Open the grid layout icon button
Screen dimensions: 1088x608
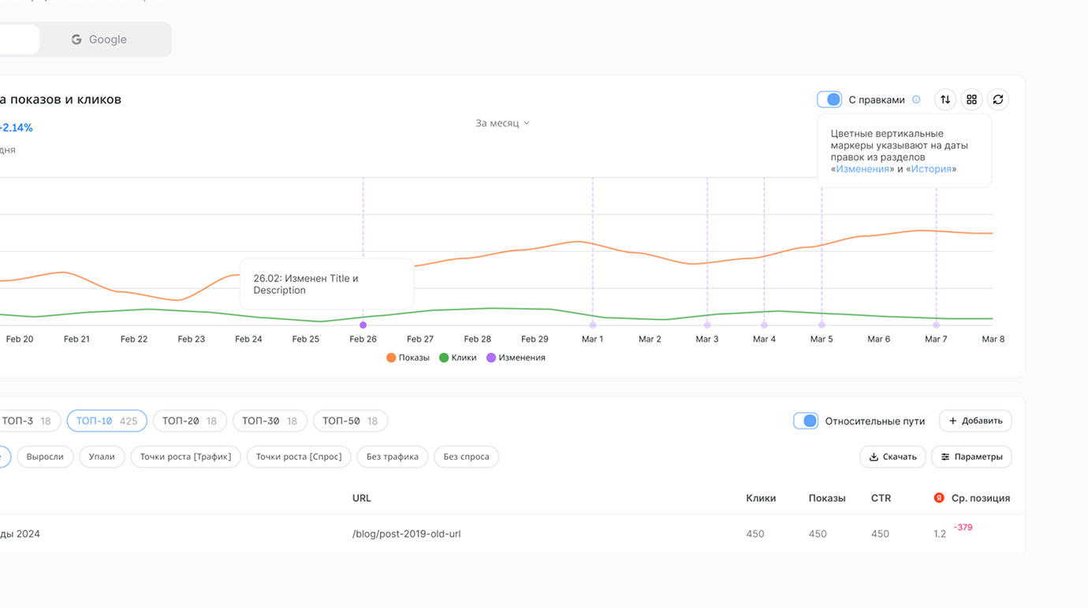(971, 100)
